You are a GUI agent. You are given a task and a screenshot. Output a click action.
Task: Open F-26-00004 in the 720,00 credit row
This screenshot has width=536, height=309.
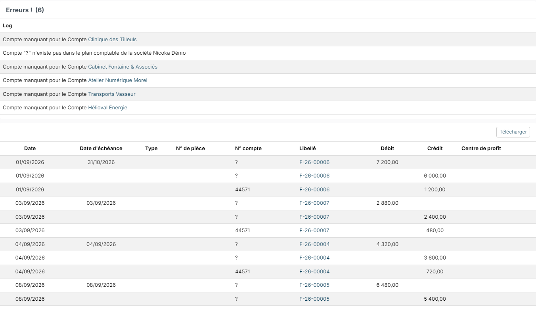coord(314,271)
